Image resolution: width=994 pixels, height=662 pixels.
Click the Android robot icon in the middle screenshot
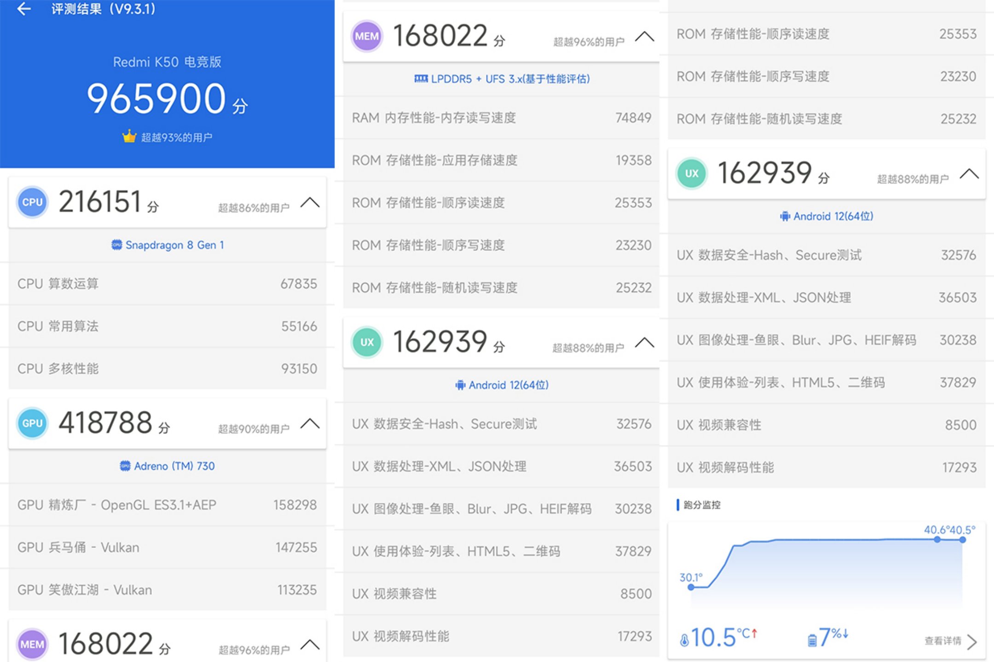(x=460, y=385)
